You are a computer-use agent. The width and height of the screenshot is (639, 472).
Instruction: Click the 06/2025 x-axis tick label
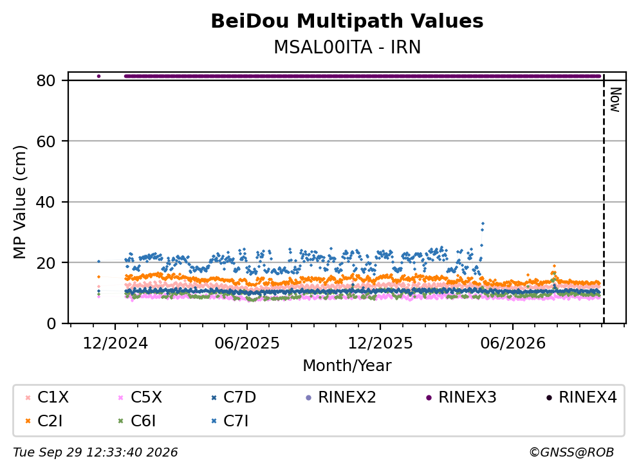[247, 343]
